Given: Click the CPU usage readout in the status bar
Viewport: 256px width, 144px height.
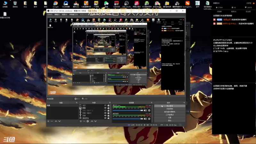Looking at the screenshot, I should click(168, 125).
